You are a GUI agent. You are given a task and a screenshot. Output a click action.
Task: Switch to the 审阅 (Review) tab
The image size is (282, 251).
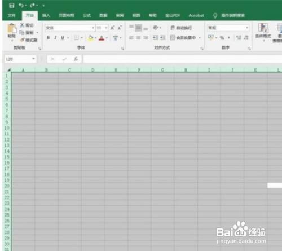point(120,15)
